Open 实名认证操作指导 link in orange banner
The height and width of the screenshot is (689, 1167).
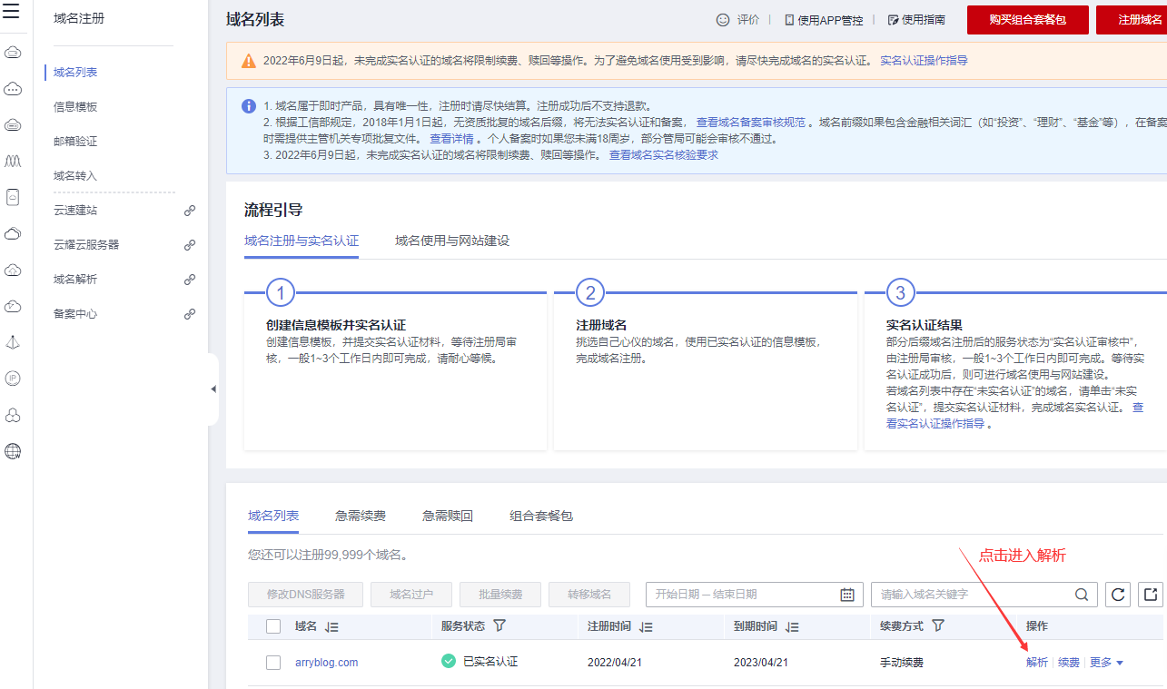pyautogui.click(x=924, y=61)
